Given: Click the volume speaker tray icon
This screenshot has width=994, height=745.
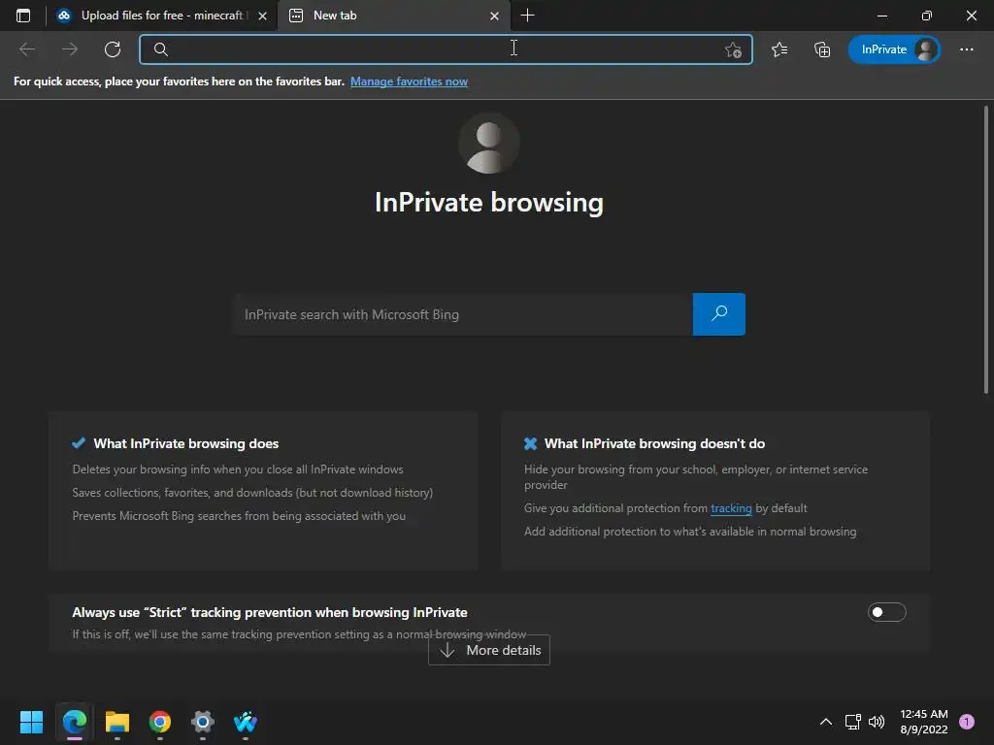Looking at the screenshot, I should [877, 722].
